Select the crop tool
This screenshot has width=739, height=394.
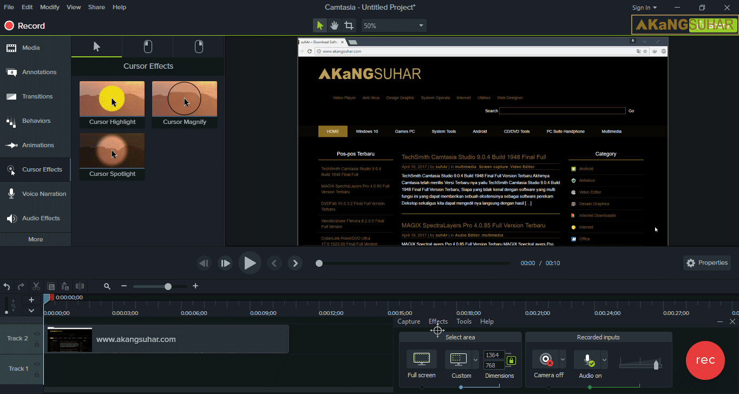[x=349, y=25]
